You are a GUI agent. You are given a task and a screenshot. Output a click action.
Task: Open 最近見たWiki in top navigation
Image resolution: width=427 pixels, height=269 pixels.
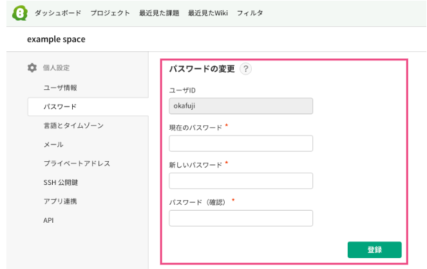click(x=208, y=13)
